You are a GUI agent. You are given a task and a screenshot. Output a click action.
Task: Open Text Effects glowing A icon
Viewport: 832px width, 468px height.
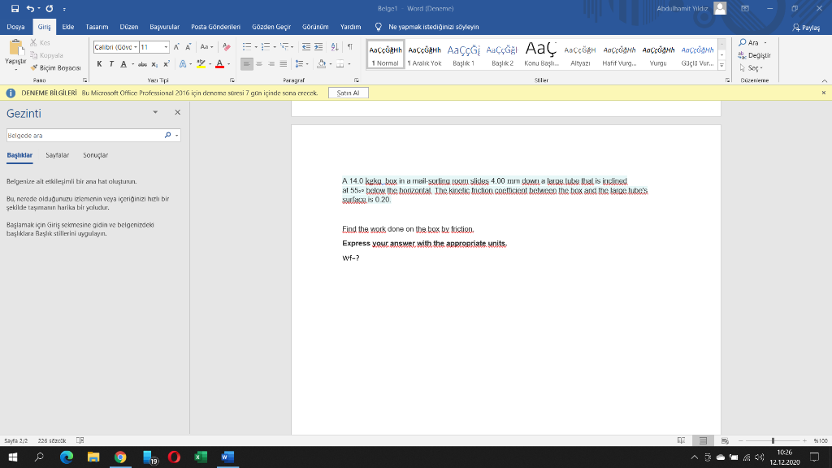183,64
